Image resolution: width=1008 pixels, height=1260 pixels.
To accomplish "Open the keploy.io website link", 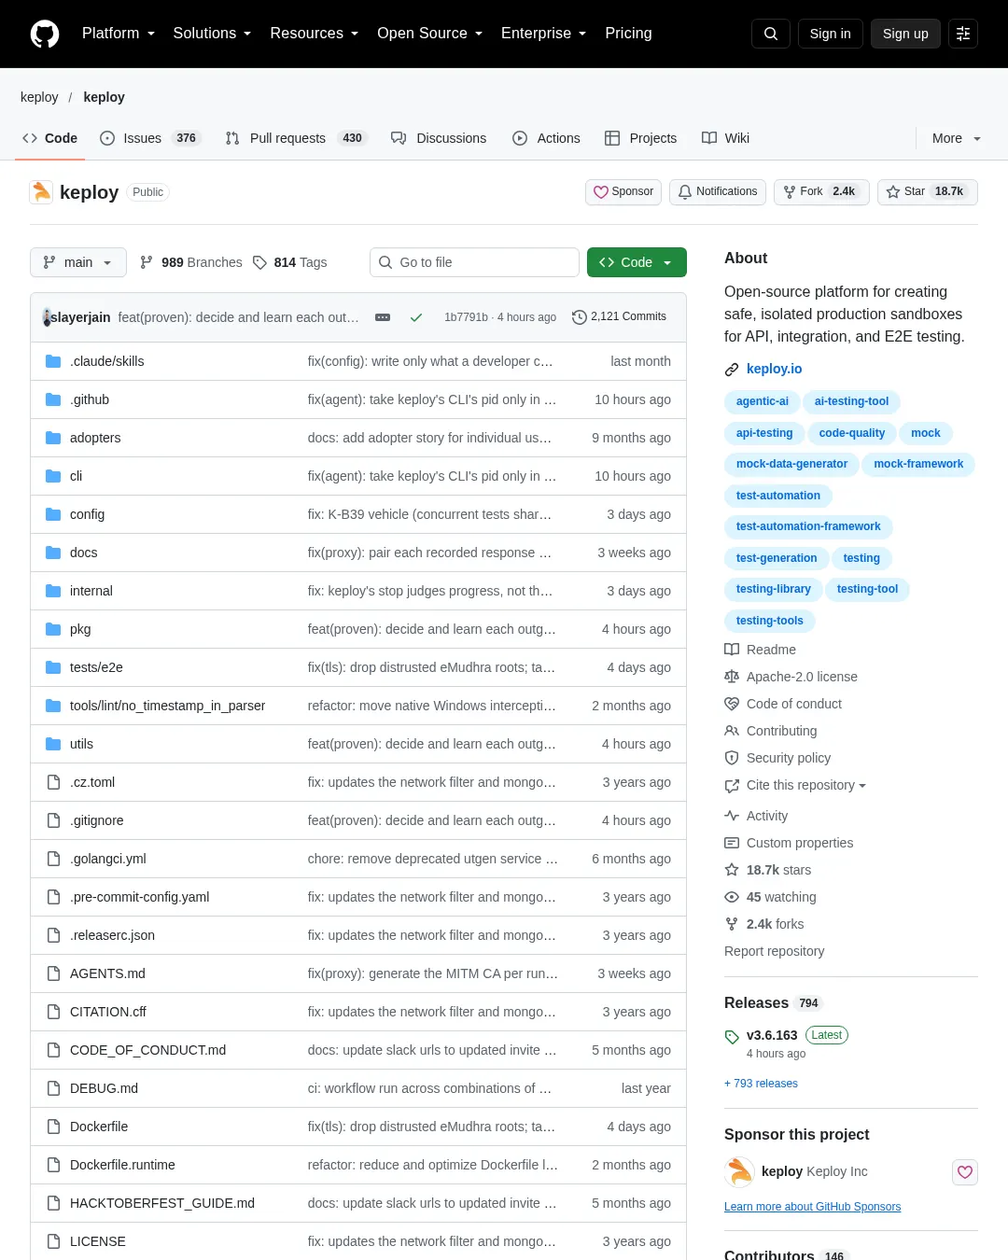I will coord(775,369).
